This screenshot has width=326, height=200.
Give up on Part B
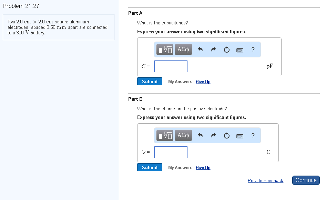tap(203, 168)
